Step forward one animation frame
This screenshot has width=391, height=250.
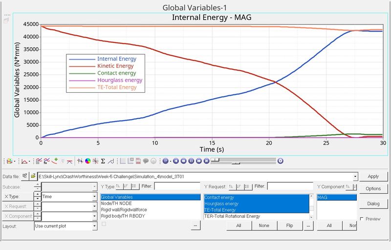[x=199, y=161]
